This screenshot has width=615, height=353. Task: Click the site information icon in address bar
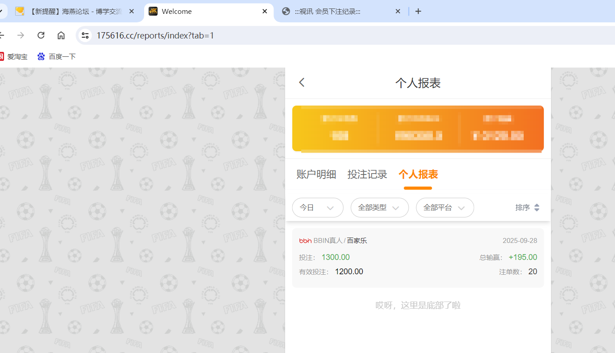point(85,35)
